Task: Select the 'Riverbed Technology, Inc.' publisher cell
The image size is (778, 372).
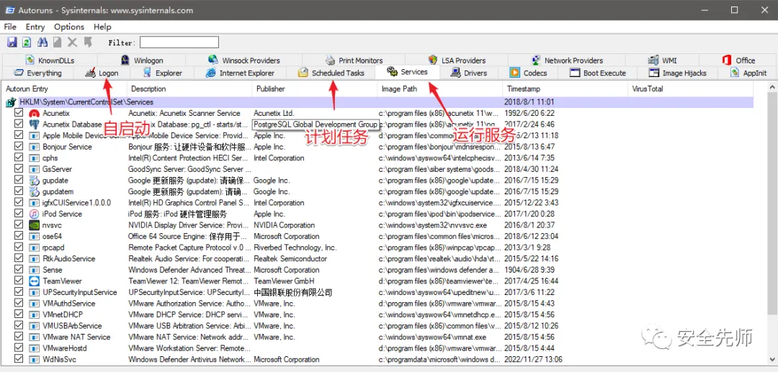Action: (x=295, y=248)
